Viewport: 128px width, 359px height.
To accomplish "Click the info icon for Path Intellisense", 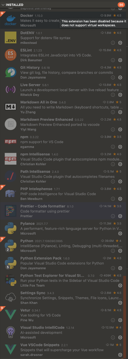I will (113, 181).
